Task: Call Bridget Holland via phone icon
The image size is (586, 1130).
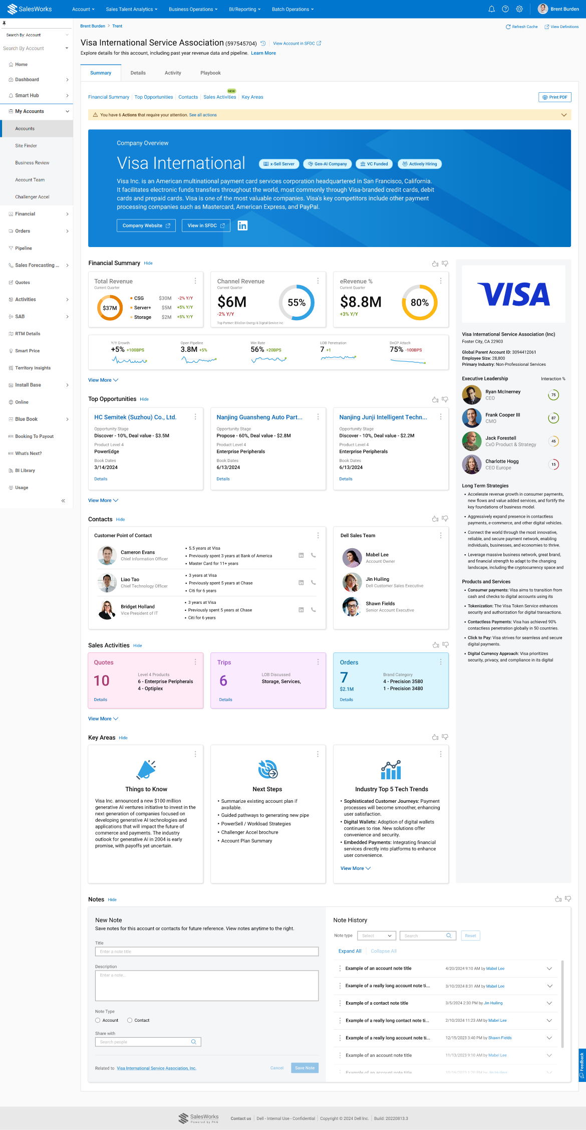Action: (314, 609)
